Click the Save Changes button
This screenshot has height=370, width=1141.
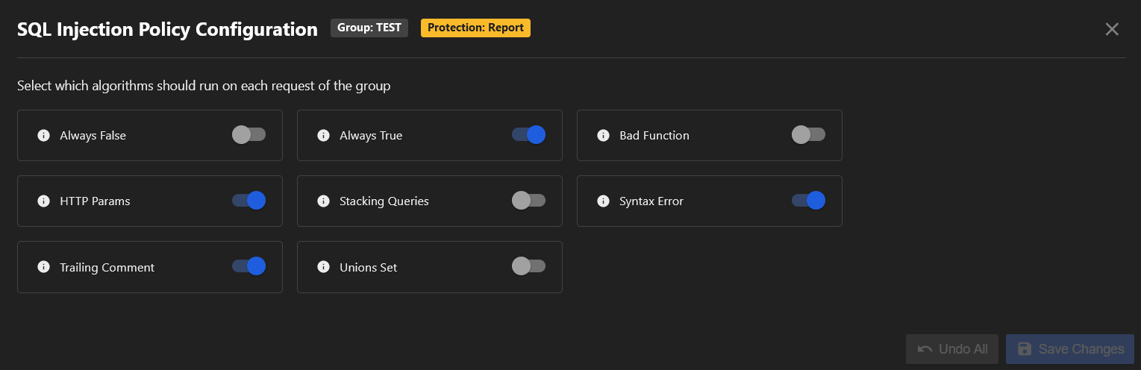pyautogui.click(x=1069, y=349)
